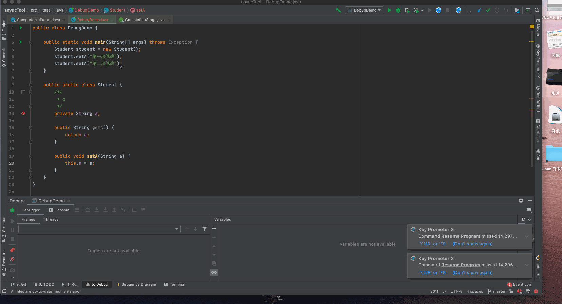Open the Debug panel settings gear
Screen dimensions: 562x304
521,201
